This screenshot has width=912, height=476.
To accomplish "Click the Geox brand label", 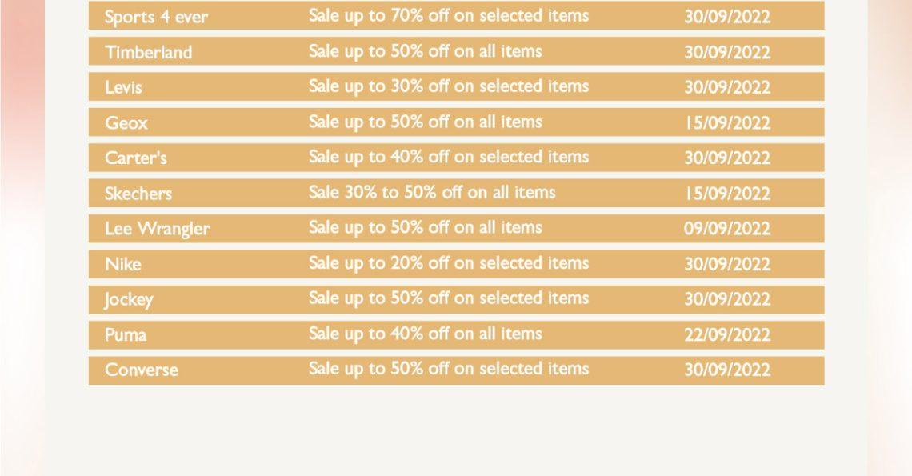I will (x=126, y=122).
